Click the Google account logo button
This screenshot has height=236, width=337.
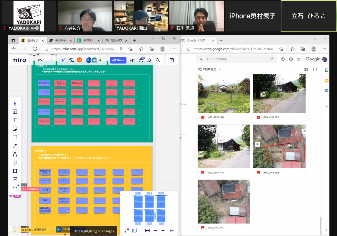click(x=316, y=59)
